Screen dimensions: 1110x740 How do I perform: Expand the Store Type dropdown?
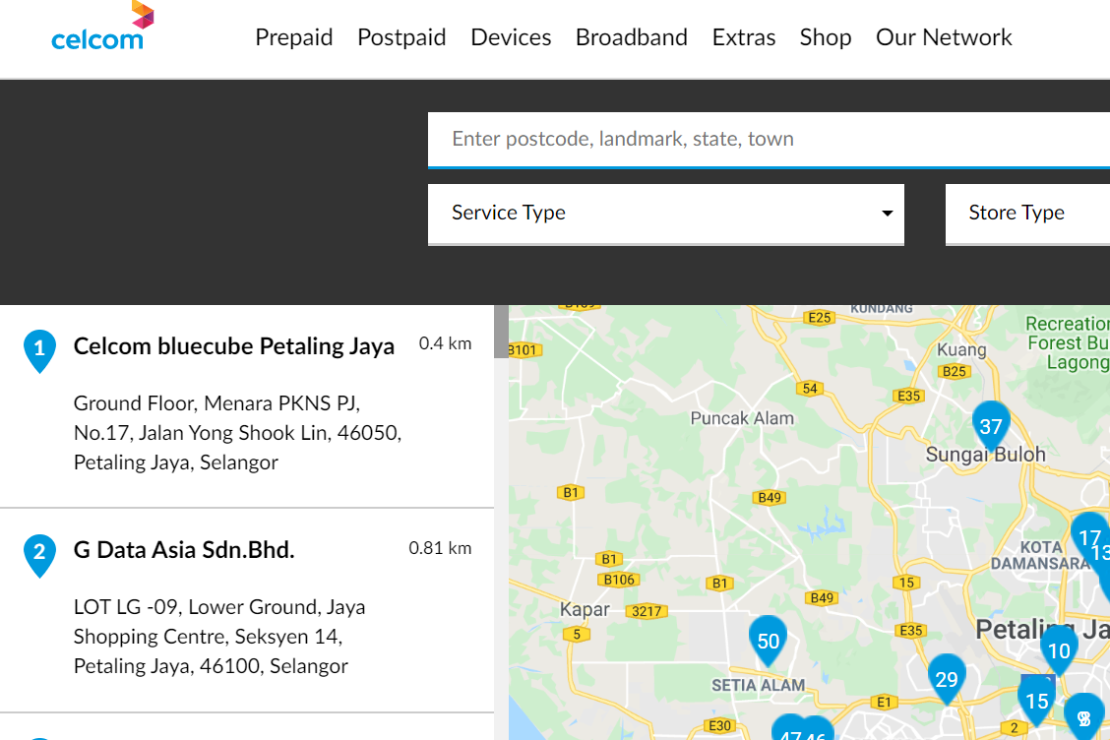(x=1028, y=214)
